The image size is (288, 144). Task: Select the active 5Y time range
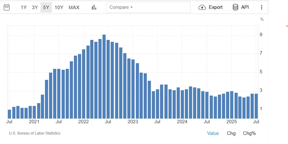(46, 7)
